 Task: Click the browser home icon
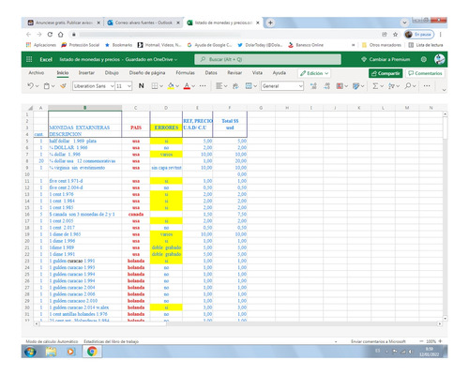tap(61, 35)
